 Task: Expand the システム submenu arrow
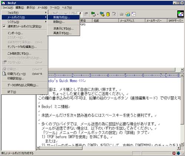(x=46, y=22)
